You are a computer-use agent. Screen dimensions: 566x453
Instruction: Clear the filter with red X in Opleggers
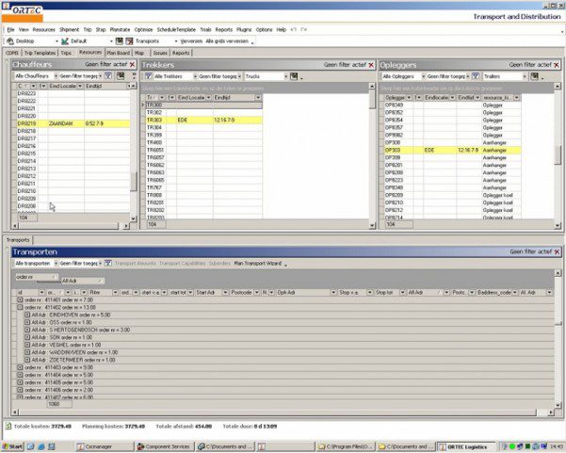click(558, 65)
